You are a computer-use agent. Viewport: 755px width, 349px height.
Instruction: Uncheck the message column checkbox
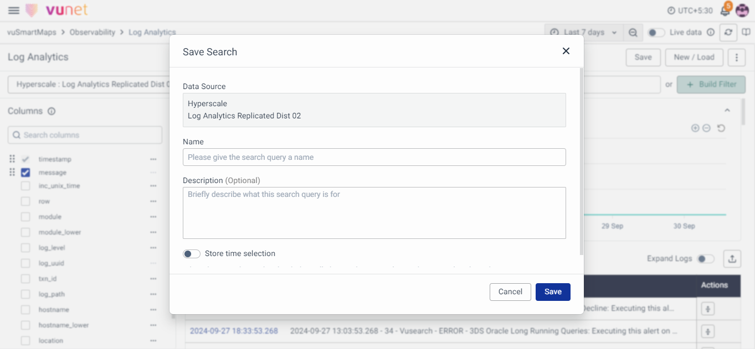tap(25, 173)
